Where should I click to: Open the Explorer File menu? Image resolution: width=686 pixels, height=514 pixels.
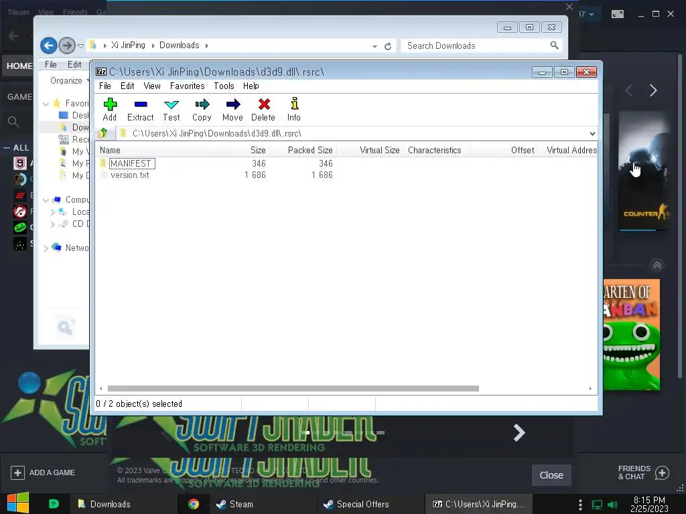tap(51, 65)
